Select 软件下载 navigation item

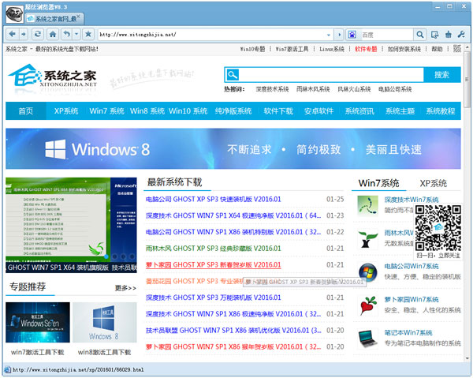(x=278, y=111)
